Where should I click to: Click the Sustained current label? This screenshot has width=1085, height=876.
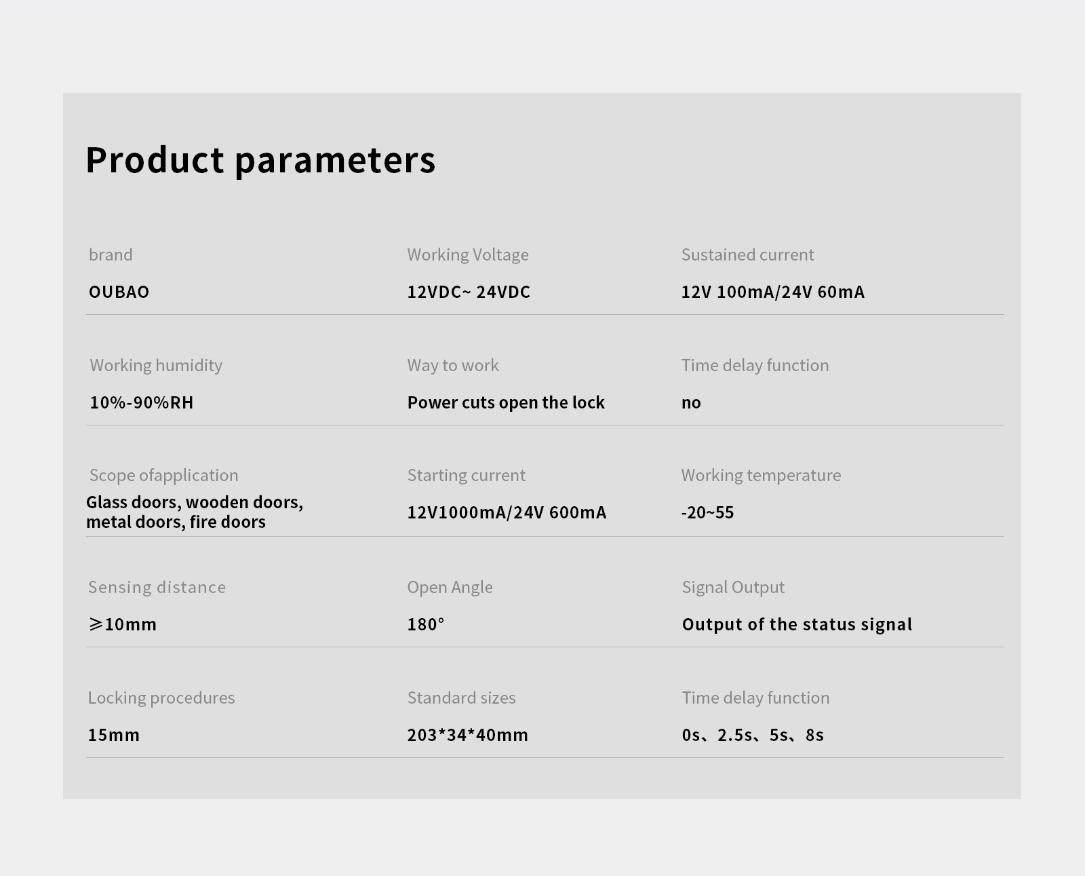747,254
